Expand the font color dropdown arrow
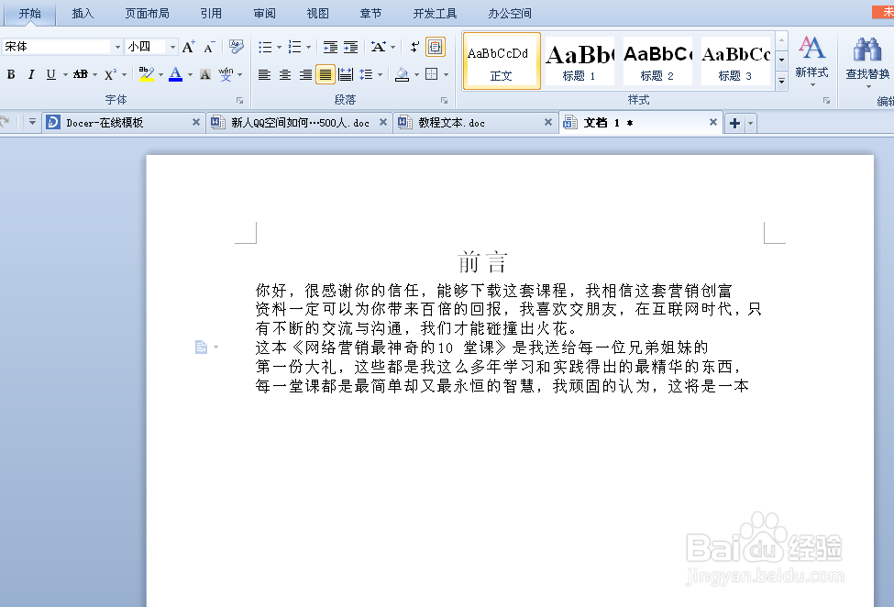The height and width of the screenshot is (607, 894). click(188, 74)
